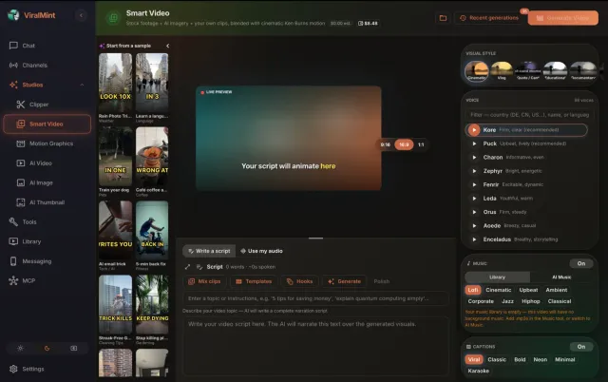Select the 1:1 aspect ratio
608x382 pixels.
click(421, 144)
